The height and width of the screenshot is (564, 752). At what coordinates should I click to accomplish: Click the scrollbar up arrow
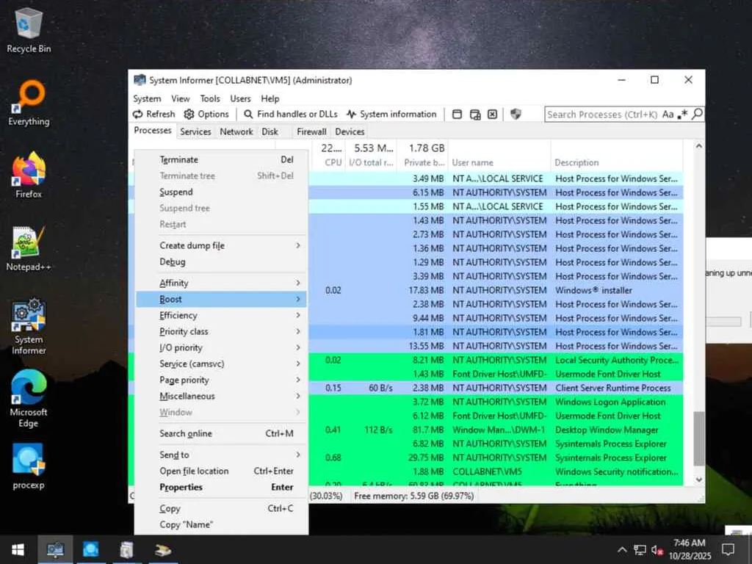699,146
